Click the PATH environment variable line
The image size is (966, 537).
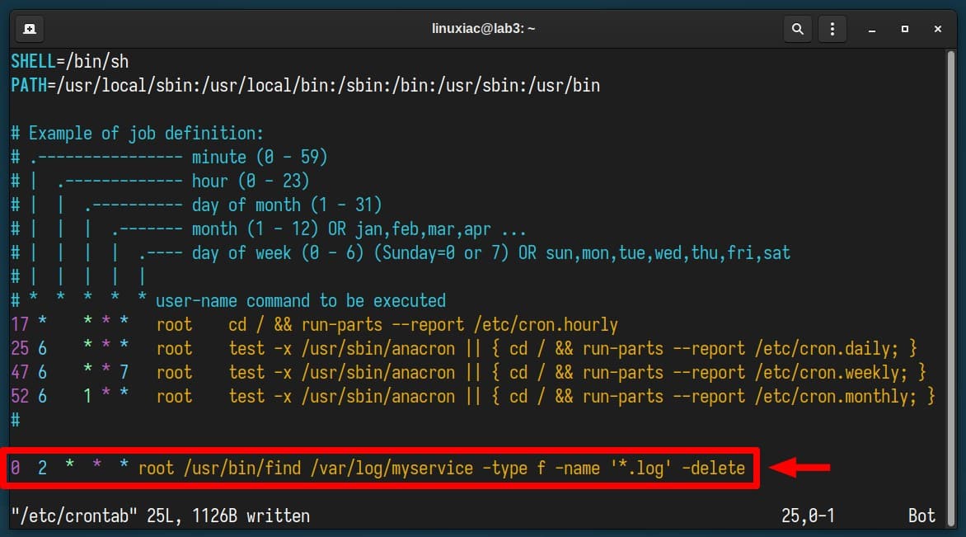point(305,84)
